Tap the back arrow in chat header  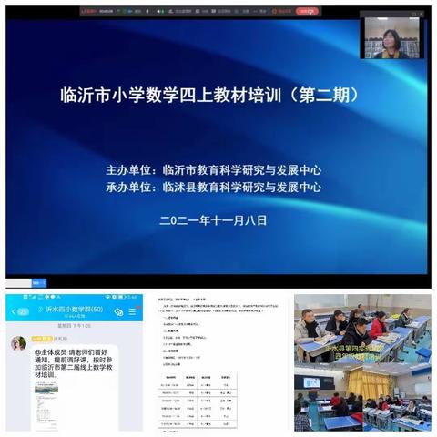click(x=14, y=311)
